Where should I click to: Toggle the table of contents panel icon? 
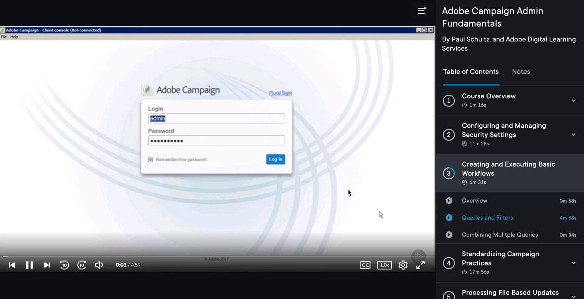point(422,11)
